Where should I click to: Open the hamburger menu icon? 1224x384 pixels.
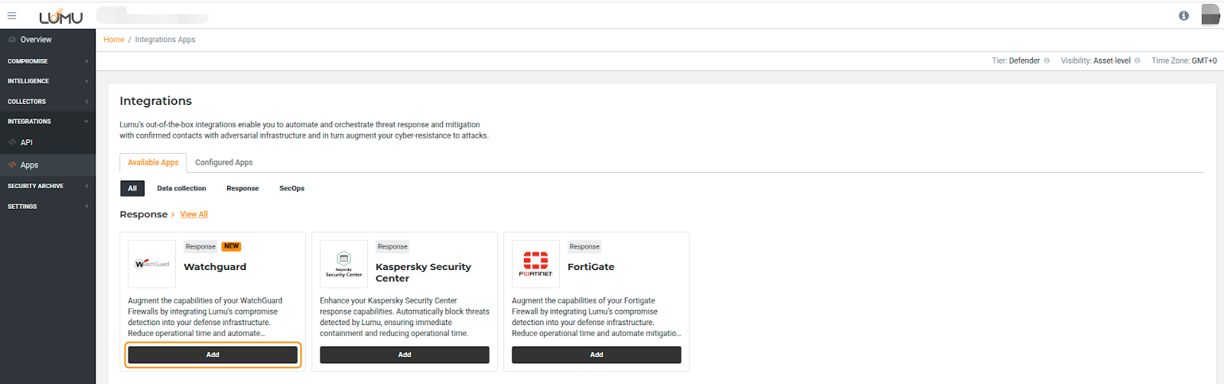click(11, 15)
